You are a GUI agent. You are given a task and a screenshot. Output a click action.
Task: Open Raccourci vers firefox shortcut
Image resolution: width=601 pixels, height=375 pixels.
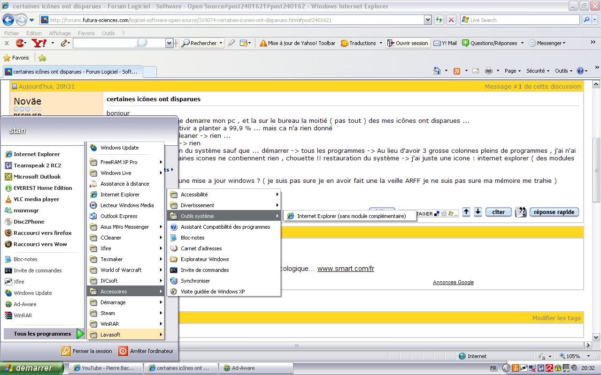[x=38, y=233]
